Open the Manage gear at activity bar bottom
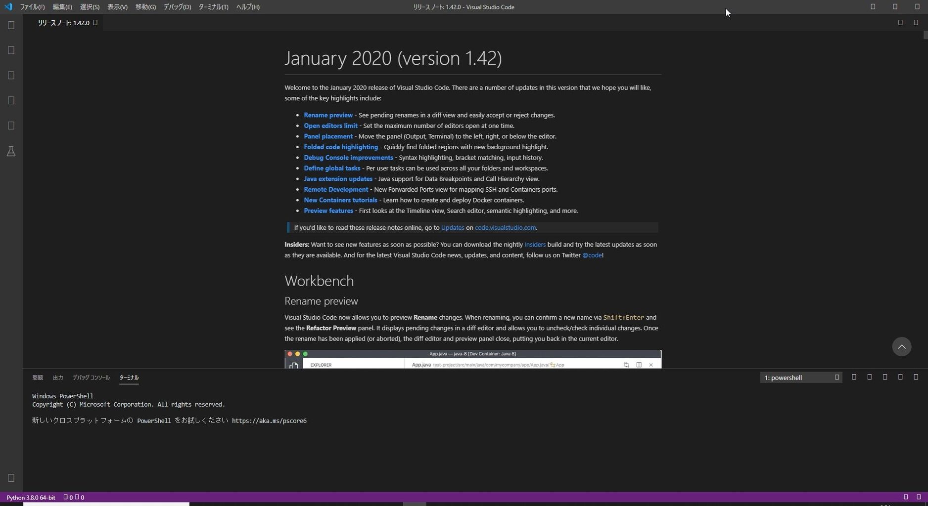 (11, 478)
